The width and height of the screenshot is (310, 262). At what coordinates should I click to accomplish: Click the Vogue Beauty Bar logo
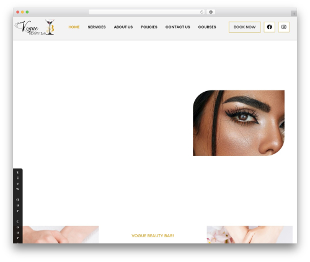(x=35, y=27)
